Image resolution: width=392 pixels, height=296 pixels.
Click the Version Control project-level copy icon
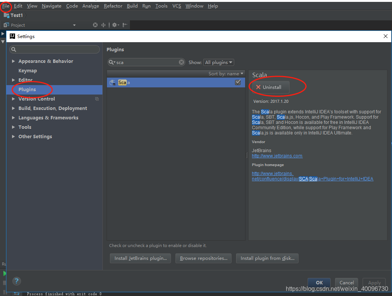[97, 99]
